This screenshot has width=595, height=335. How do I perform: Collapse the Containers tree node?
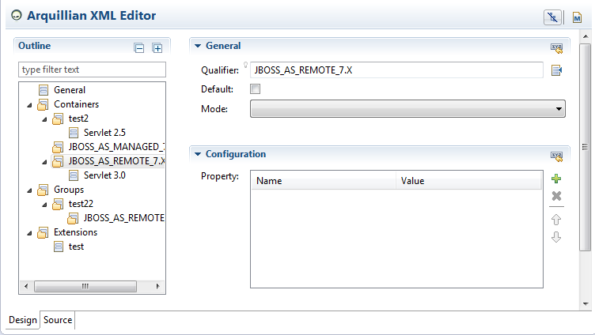30,104
